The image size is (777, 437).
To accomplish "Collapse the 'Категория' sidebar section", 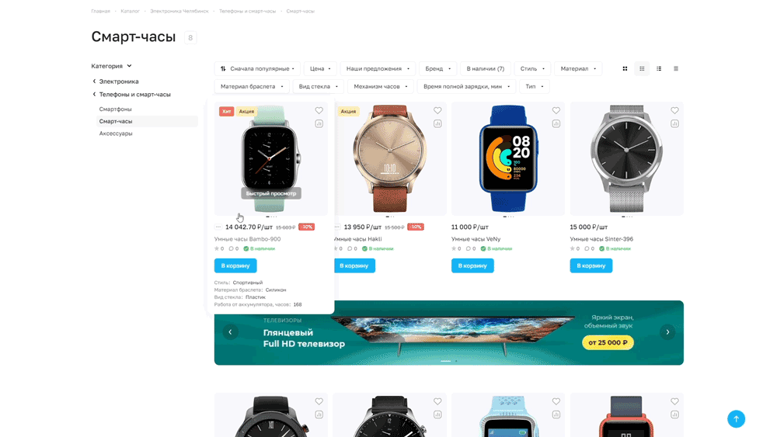I will coord(111,66).
